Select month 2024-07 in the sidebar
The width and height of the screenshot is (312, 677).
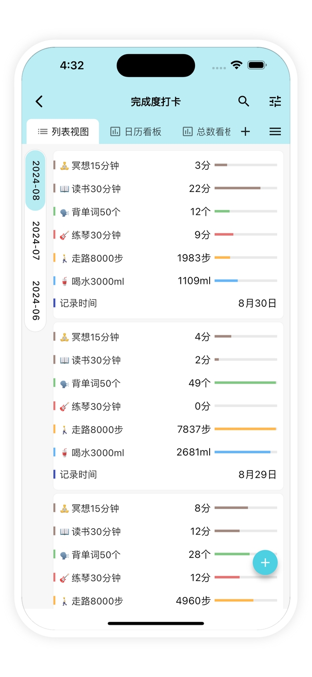[x=36, y=241]
